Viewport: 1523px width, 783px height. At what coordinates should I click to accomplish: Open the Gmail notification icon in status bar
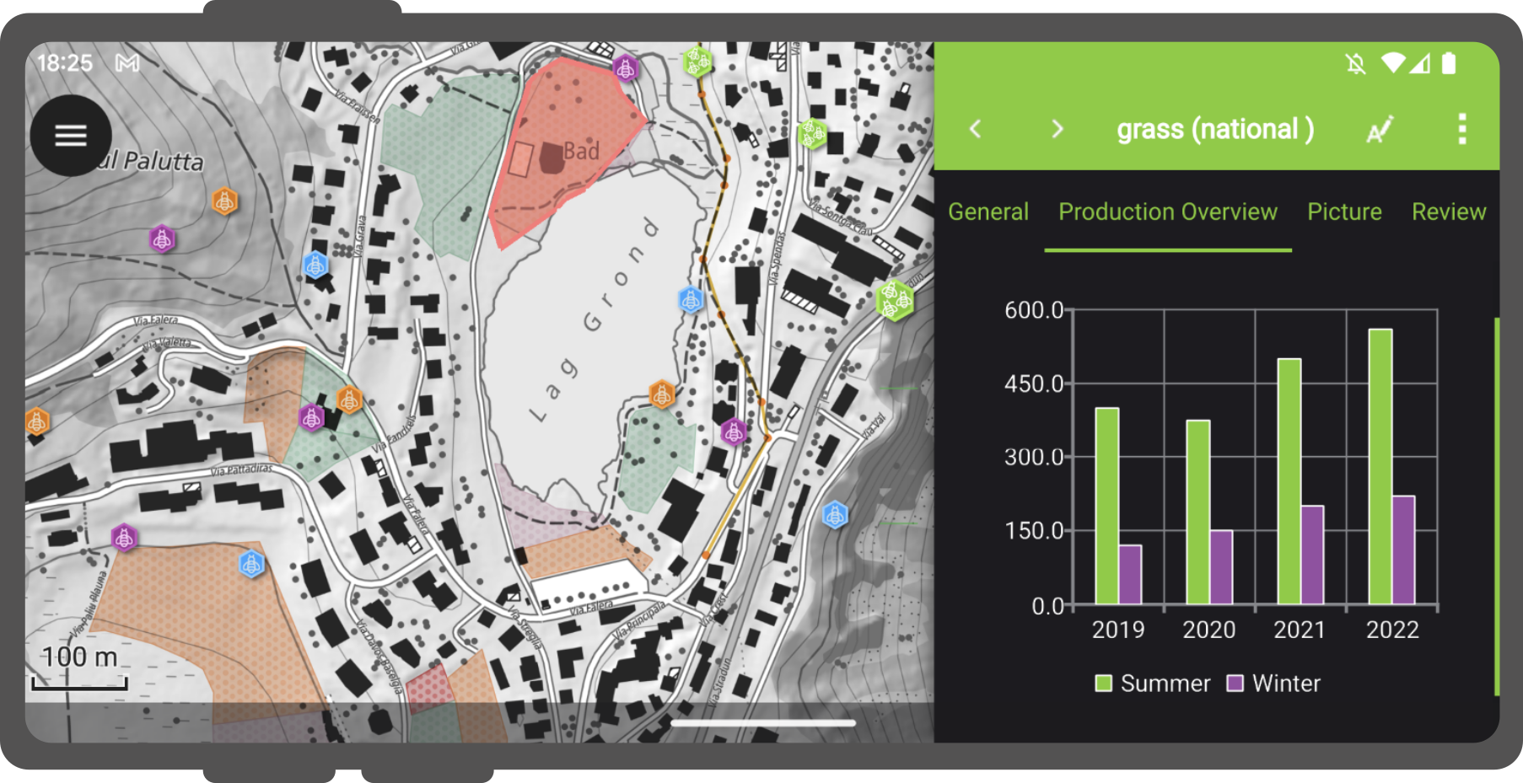point(127,62)
